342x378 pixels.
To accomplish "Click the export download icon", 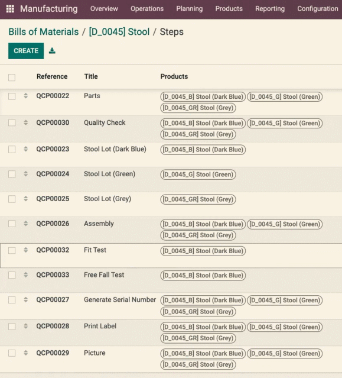I will click(x=52, y=51).
